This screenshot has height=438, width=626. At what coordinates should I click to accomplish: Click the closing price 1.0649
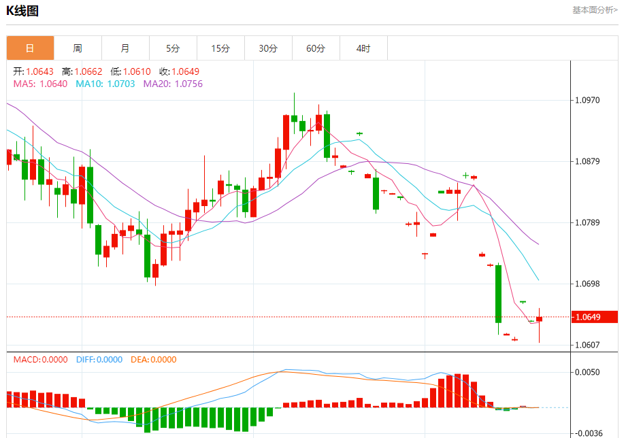[x=186, y=71]
